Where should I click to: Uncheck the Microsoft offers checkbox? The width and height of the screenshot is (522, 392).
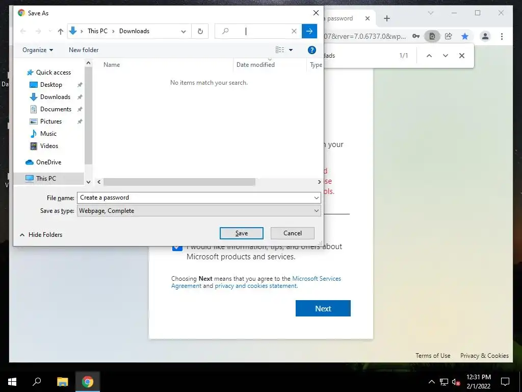[x=177, y=248]
